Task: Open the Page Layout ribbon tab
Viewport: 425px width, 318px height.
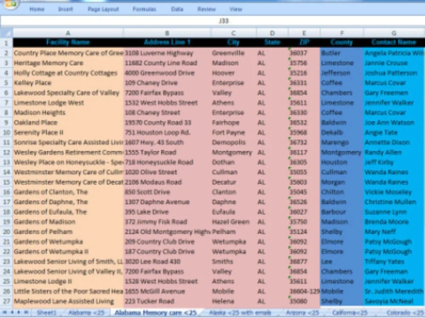Action: (x=103, y=9)
